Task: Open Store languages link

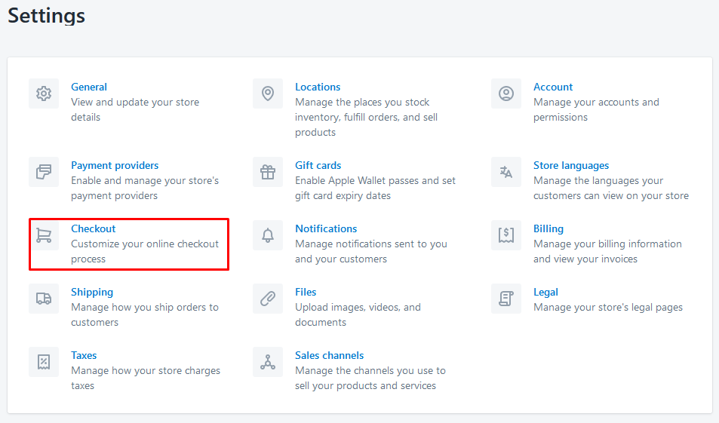Action: [x=571, y=165]
